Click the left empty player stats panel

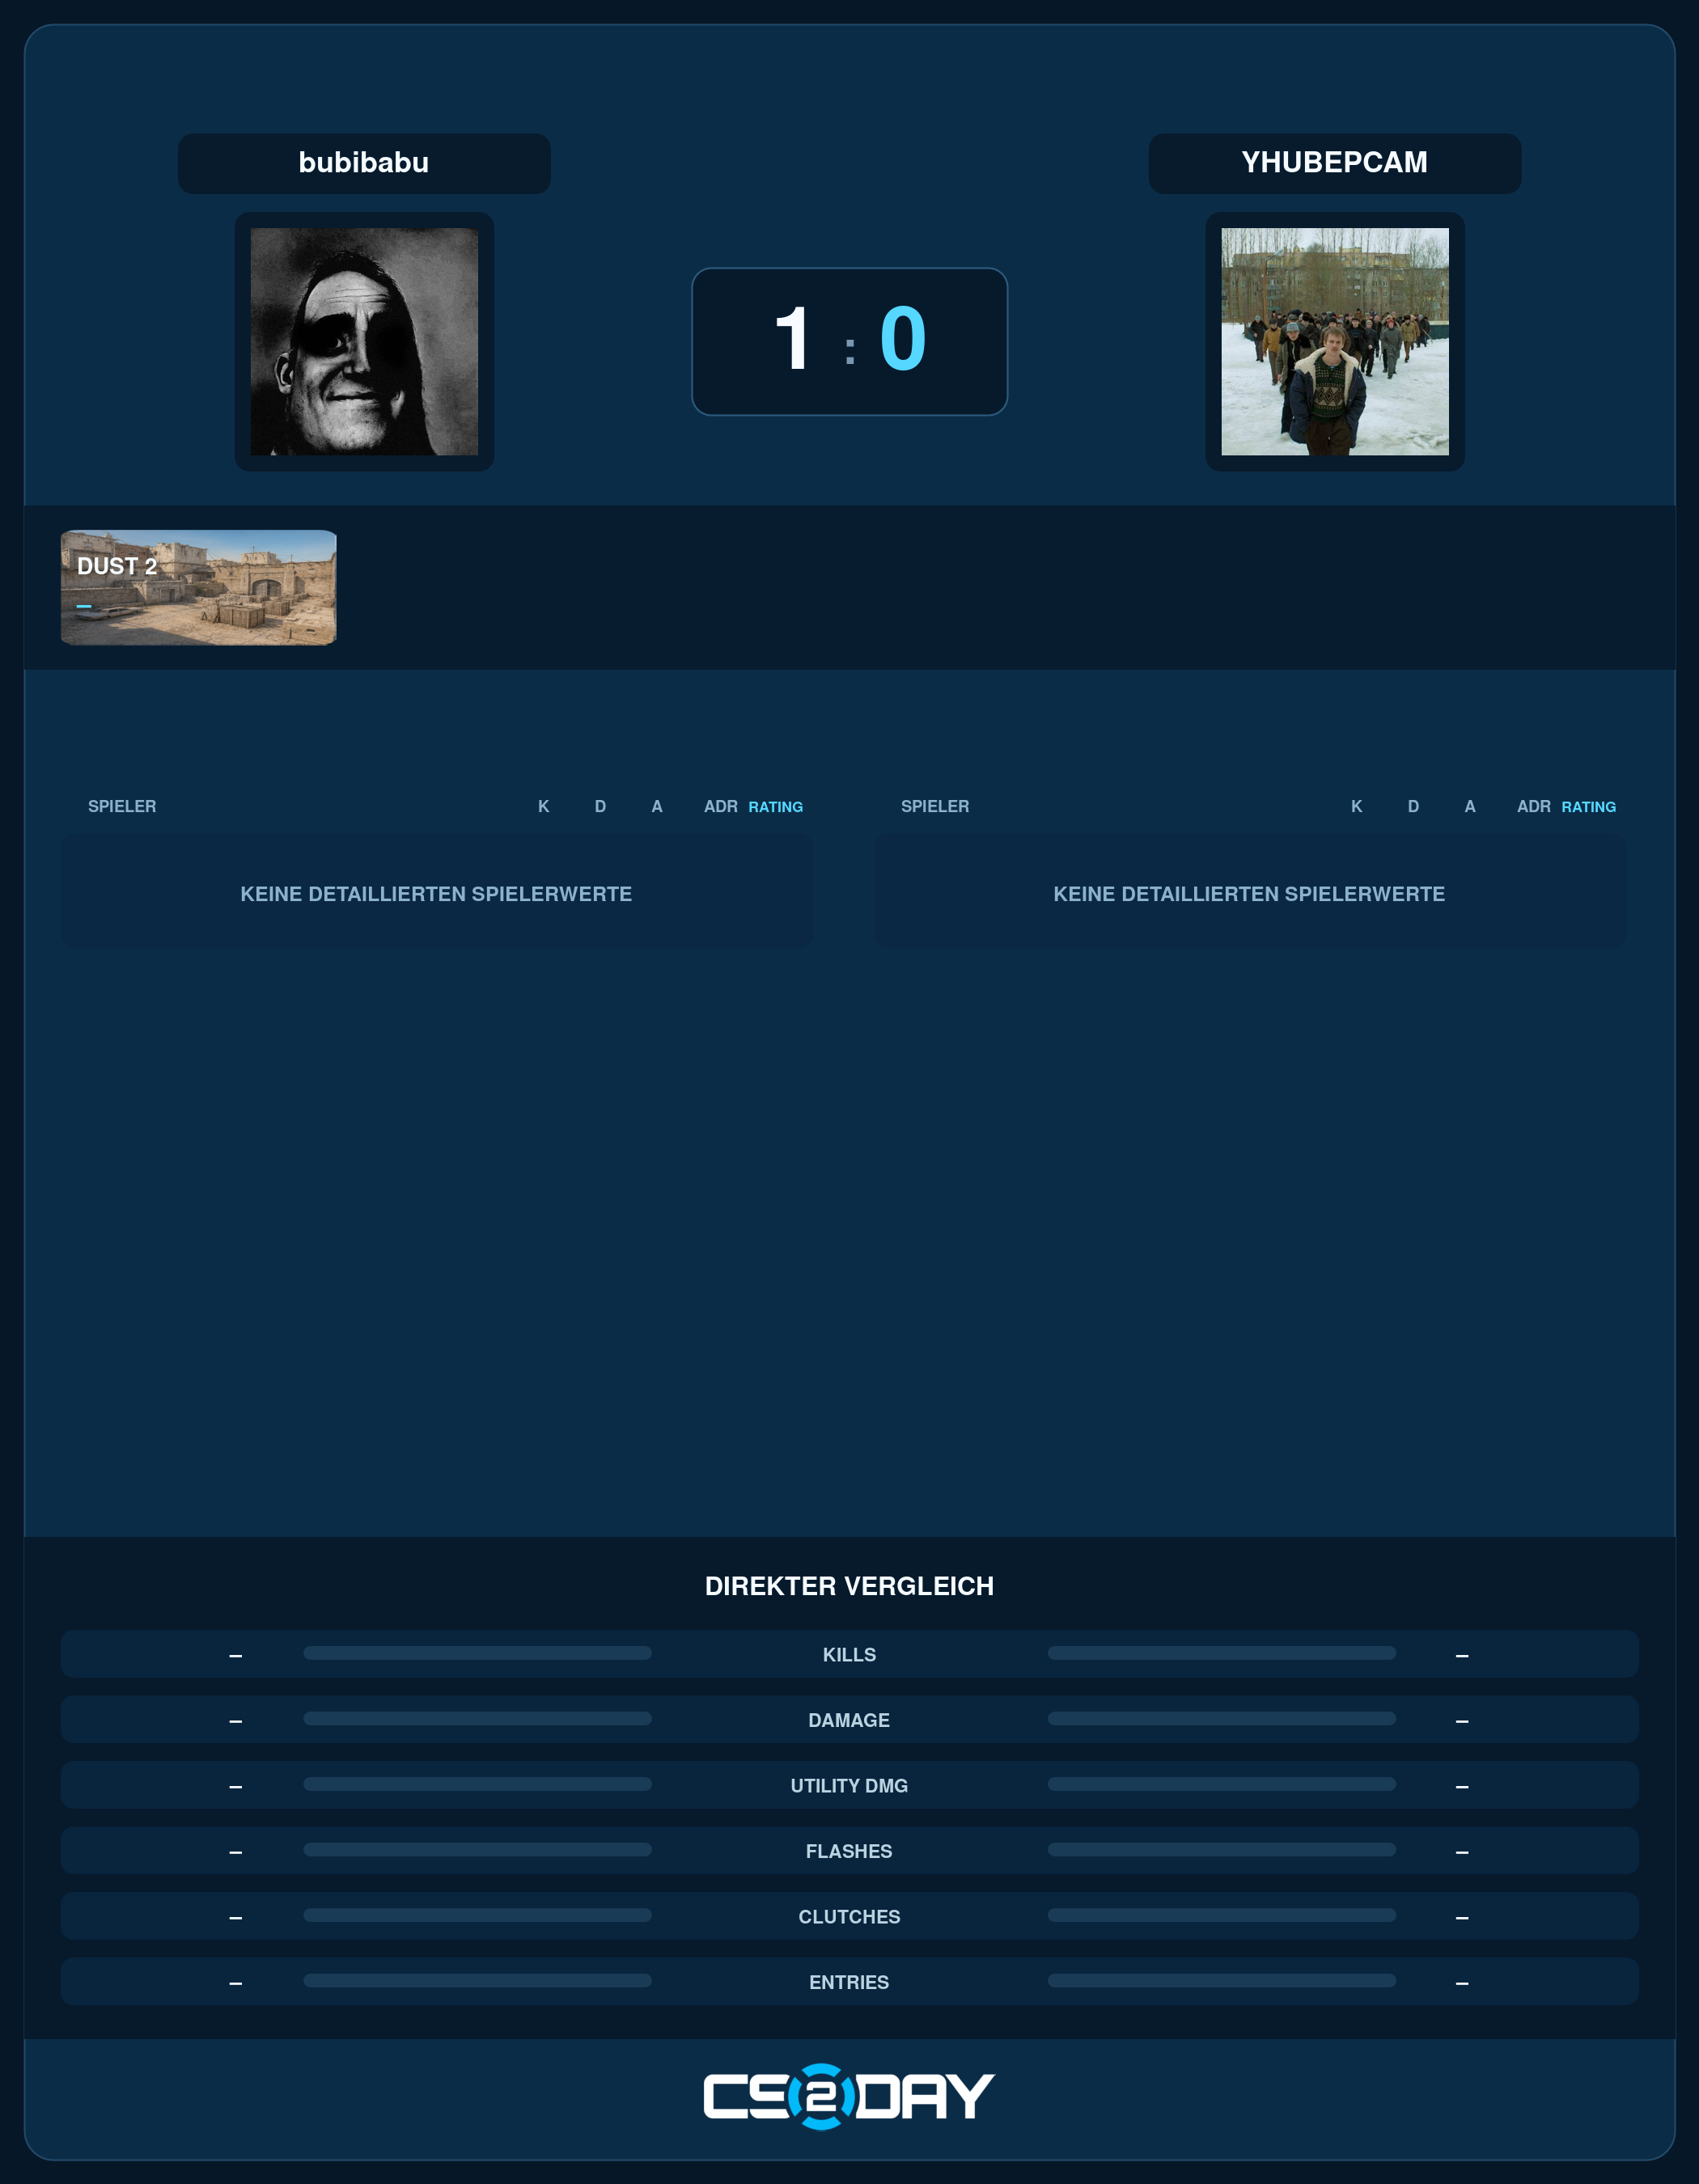point(437,891)
